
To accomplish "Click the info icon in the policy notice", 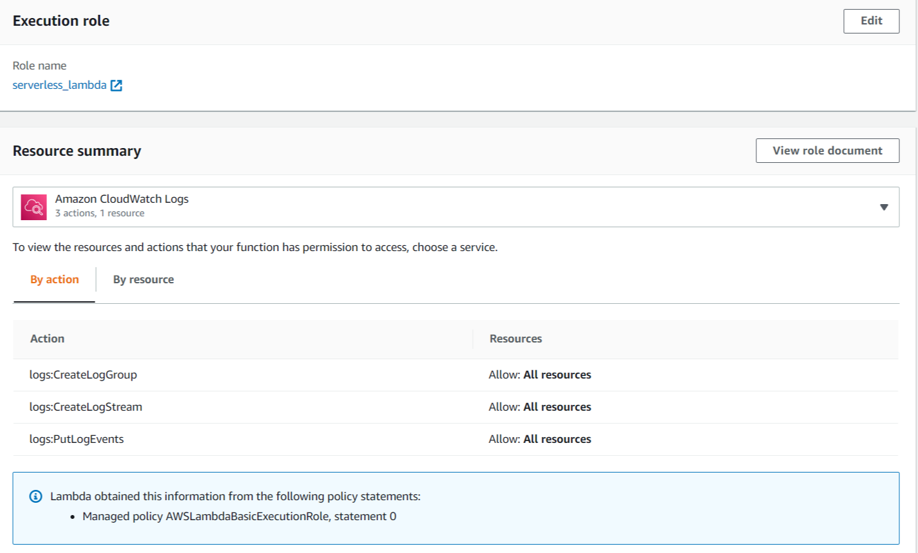I will (x=36, y=496).
